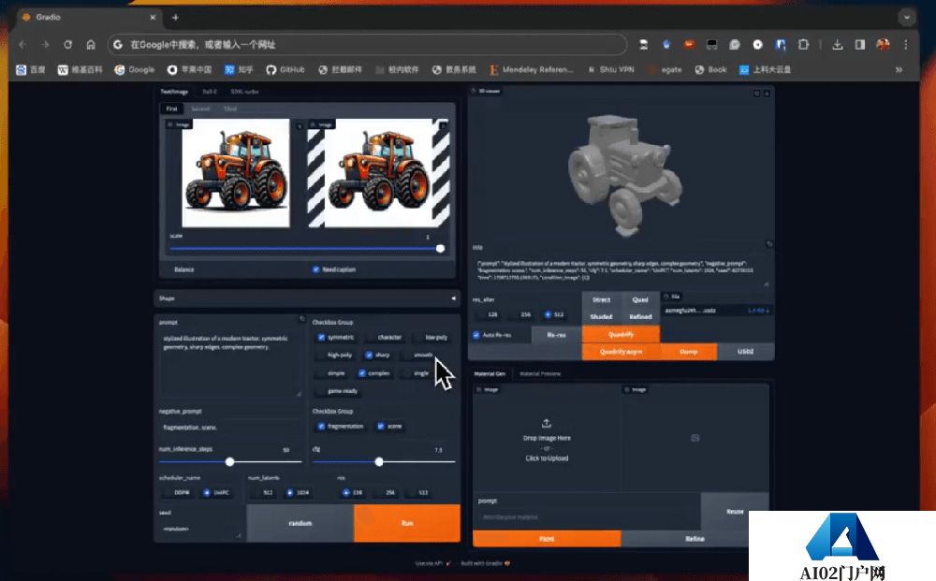Go forward using browser forward arrow
This screenshot has height=581, width=936.
pyautogui.click(x=45, y=45)
